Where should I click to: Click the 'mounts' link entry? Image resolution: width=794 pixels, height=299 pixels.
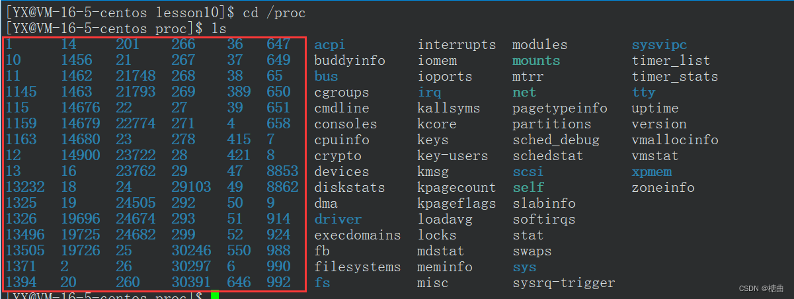536,61
